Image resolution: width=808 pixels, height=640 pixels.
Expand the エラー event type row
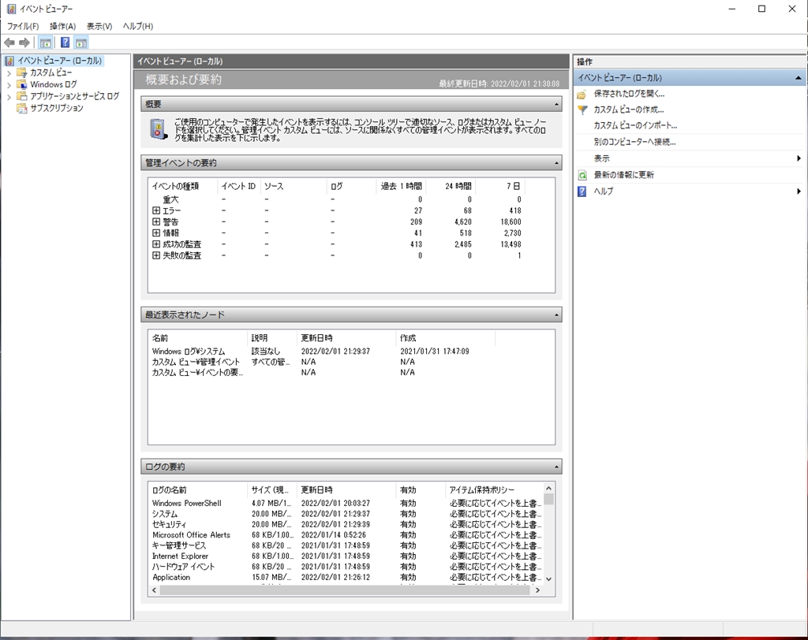coord(156,211)
